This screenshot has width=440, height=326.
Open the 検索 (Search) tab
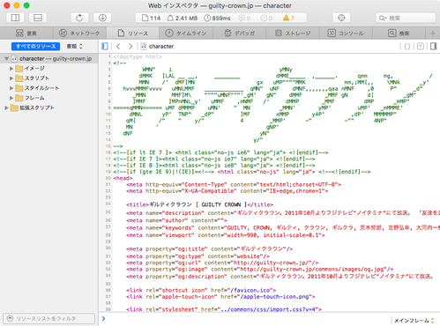click(399, 33)
